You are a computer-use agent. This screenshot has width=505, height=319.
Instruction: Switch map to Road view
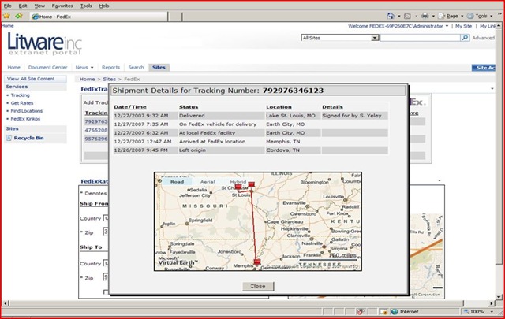click(177, 180)
